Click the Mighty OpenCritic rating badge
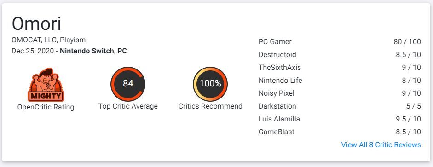 click(x=46, y=85)
